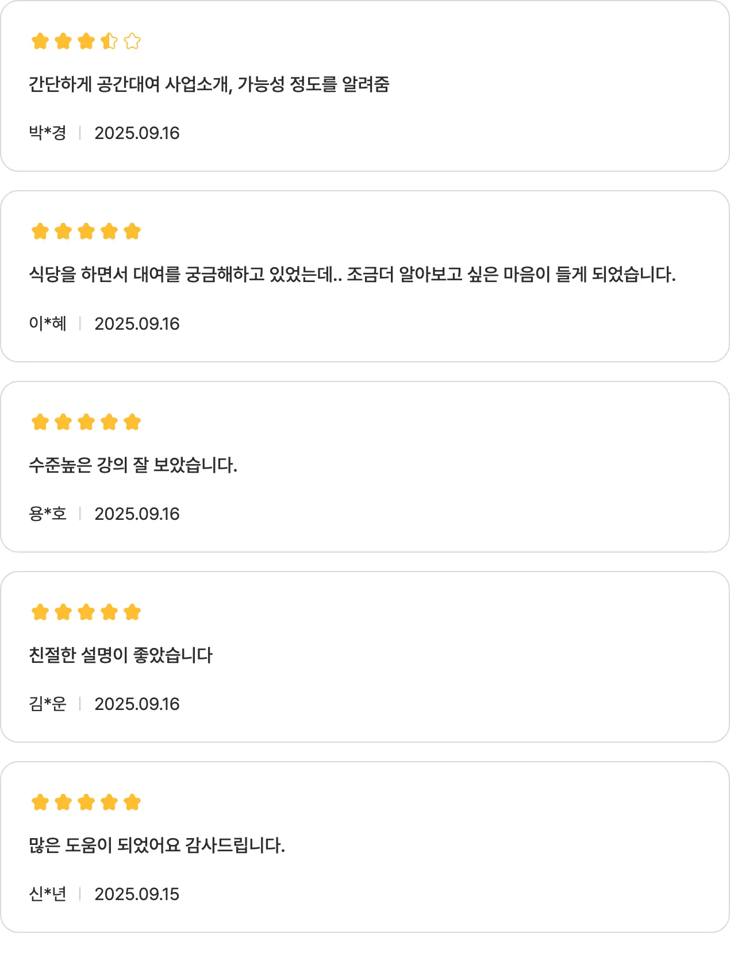Click the half-filled star in 박*경's review
Screen dimensions: 730x961
click(109, 41)
